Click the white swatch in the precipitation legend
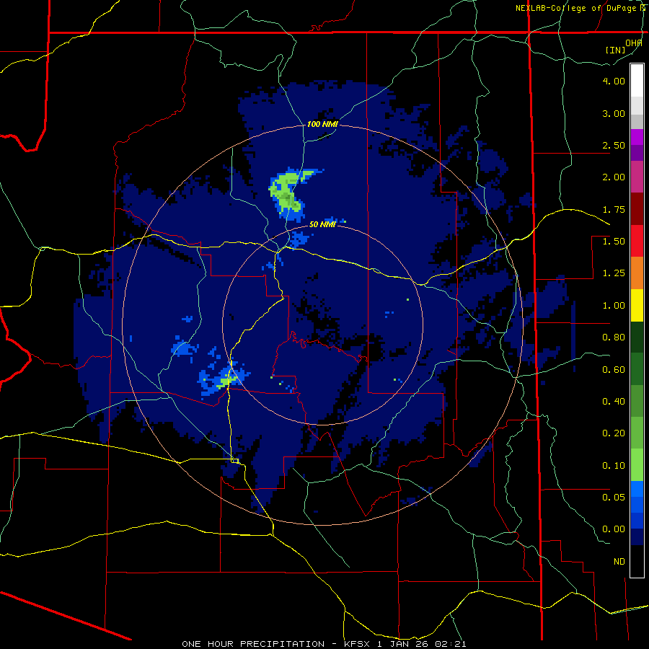649x649 pixels. pyautogui.click(x=637, y=80)
